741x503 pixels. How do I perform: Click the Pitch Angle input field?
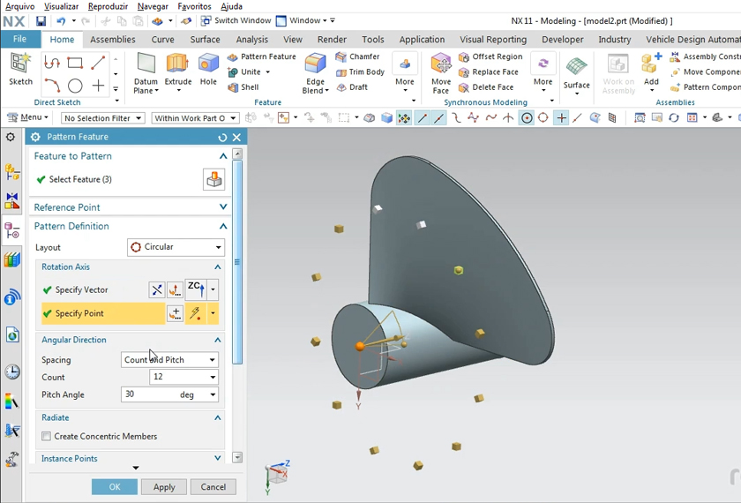[148, 394]
